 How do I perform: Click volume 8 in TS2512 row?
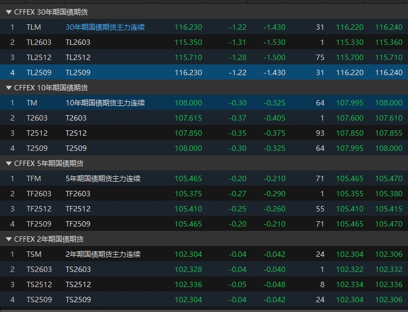tap(322, 284)
